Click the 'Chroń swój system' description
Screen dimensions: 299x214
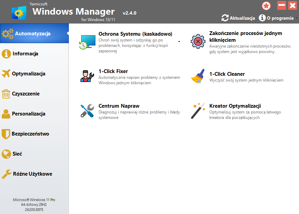pos(133,46)
